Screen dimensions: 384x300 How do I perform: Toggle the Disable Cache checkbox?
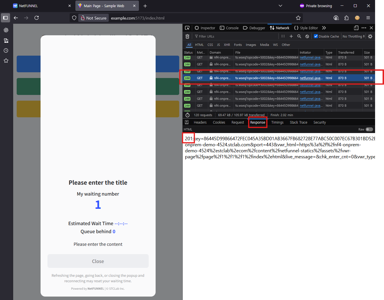(316, 36)
